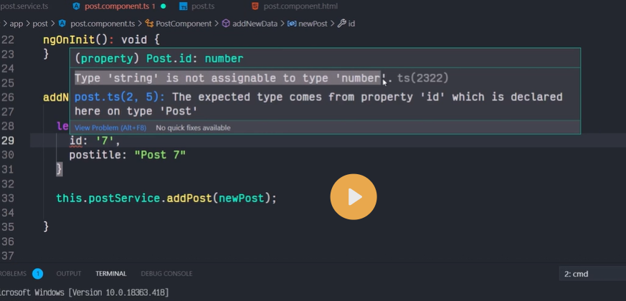Click newPost argument on line 33
Image resolution: width=626 pixels, height=301 pixels.
[x=242, y=199]
